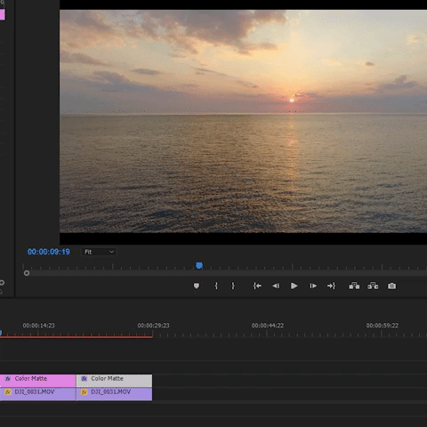Click the Mark In bracket icon
The width and height of the screenshot is (427, 427).
pyautogui.click(x=216, y=286)
